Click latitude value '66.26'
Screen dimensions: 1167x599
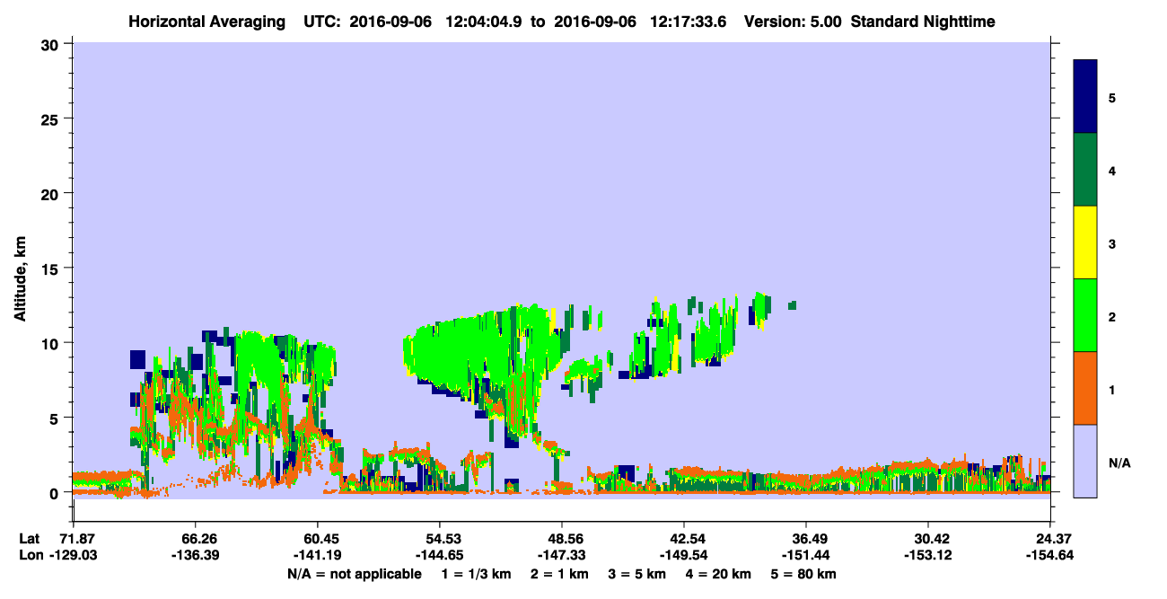195,539
